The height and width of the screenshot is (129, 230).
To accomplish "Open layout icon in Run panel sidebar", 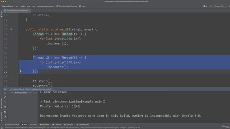I will (x=5, y=112).
